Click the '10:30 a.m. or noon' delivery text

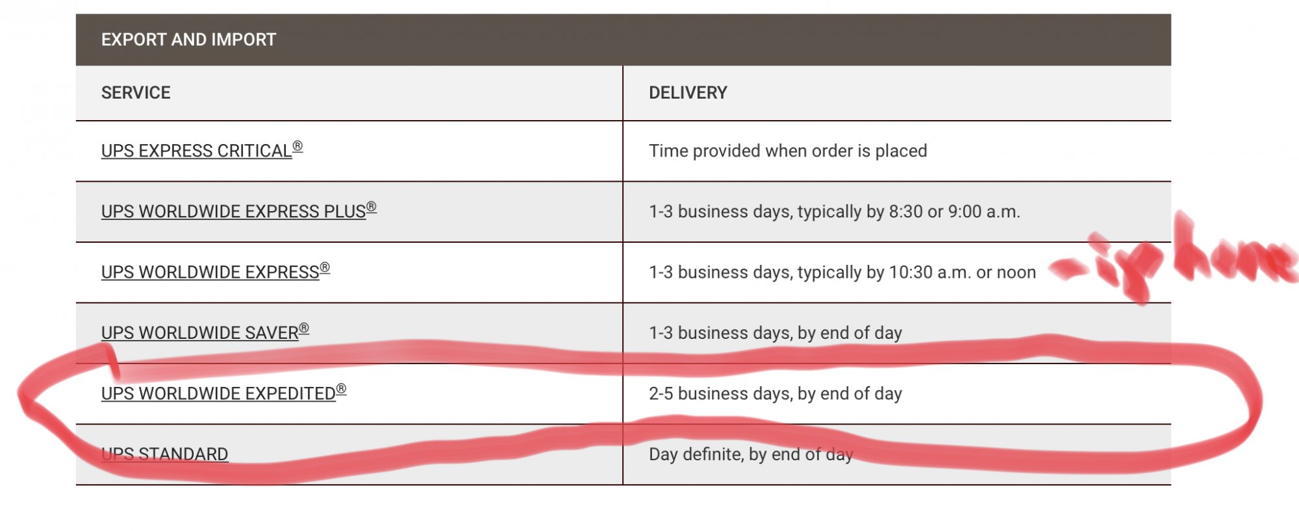tap(963, 272)
